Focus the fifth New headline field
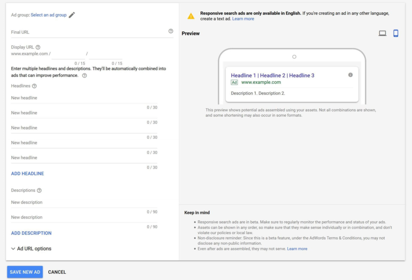 coord(84,158)
